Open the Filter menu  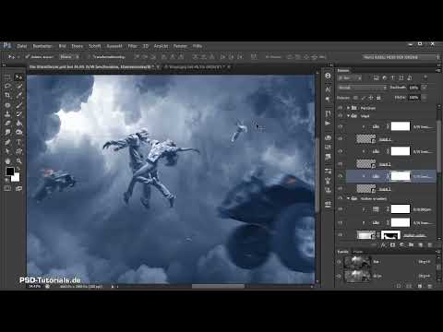[x=132, y=46]
